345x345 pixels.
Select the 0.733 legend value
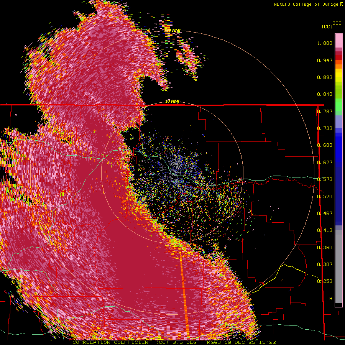325,128
